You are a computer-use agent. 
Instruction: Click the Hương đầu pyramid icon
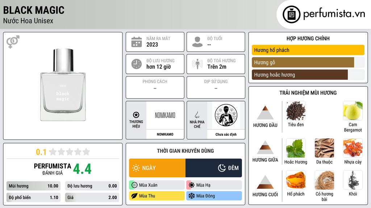pos(265,113)
